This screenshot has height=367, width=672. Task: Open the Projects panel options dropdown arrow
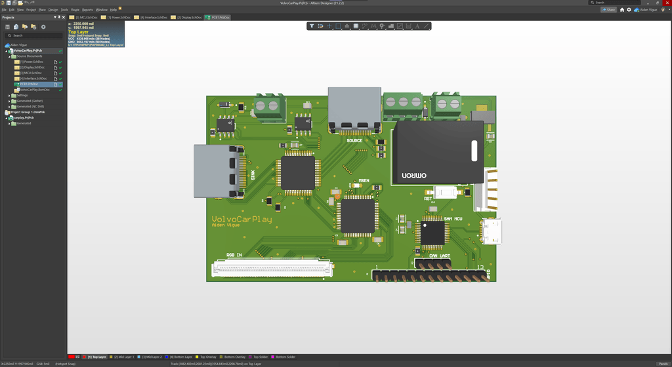tap(55, 17)
